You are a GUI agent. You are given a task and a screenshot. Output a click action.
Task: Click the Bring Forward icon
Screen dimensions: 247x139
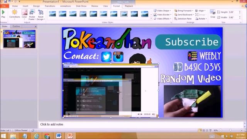pos(176,10)
